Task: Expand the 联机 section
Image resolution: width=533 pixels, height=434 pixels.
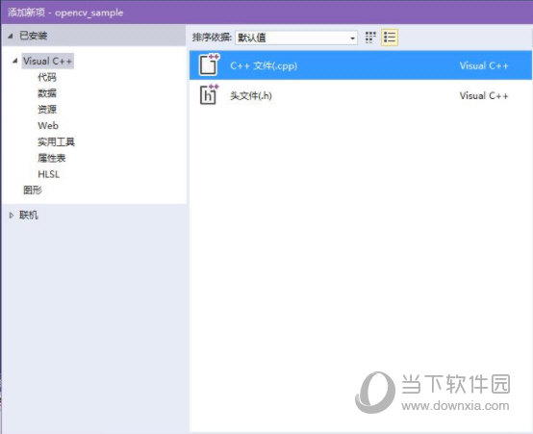Action: click(12, 215)
